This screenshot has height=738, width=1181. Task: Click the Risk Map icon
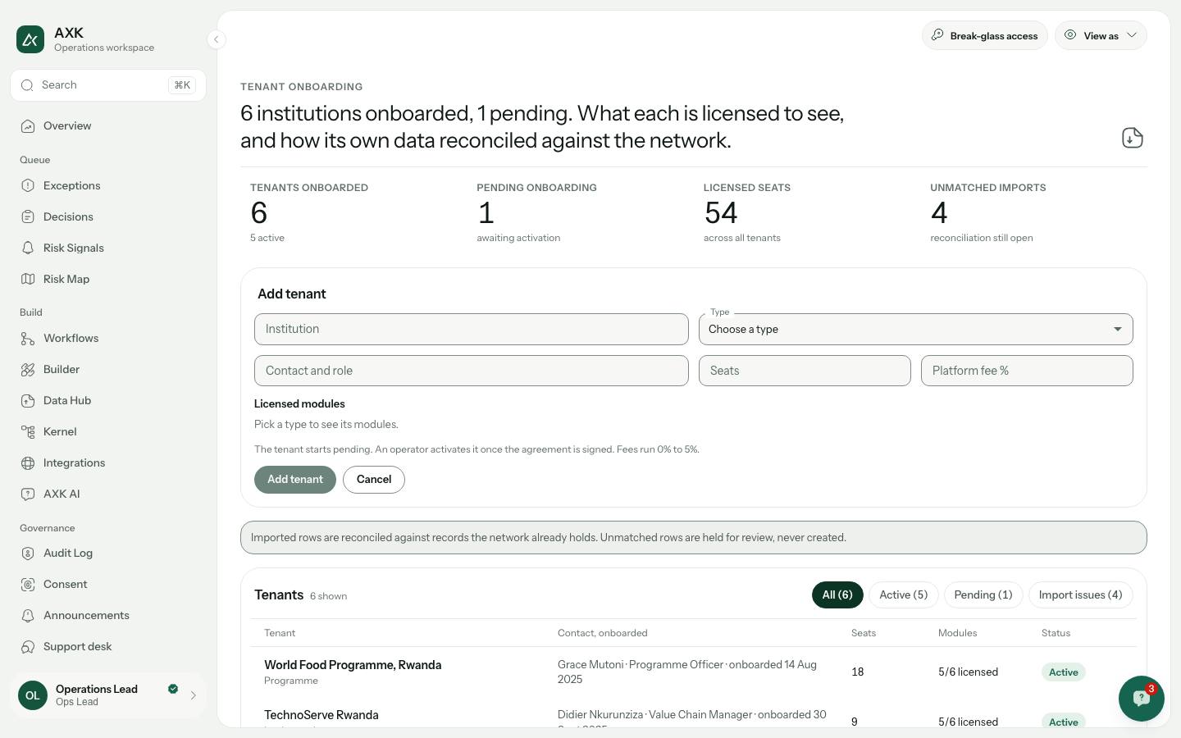click(x=28, y=280)
